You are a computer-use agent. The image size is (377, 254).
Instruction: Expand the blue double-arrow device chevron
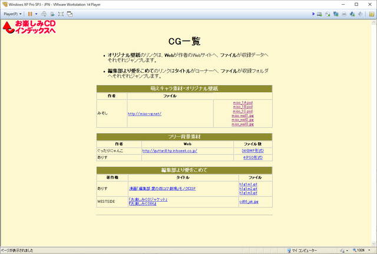313,14
